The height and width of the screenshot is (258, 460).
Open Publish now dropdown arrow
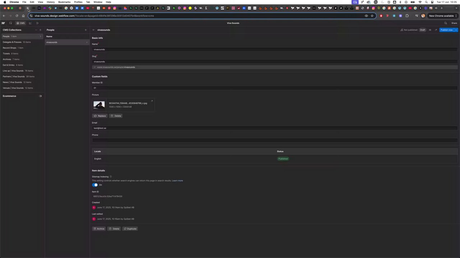point(456,30)
